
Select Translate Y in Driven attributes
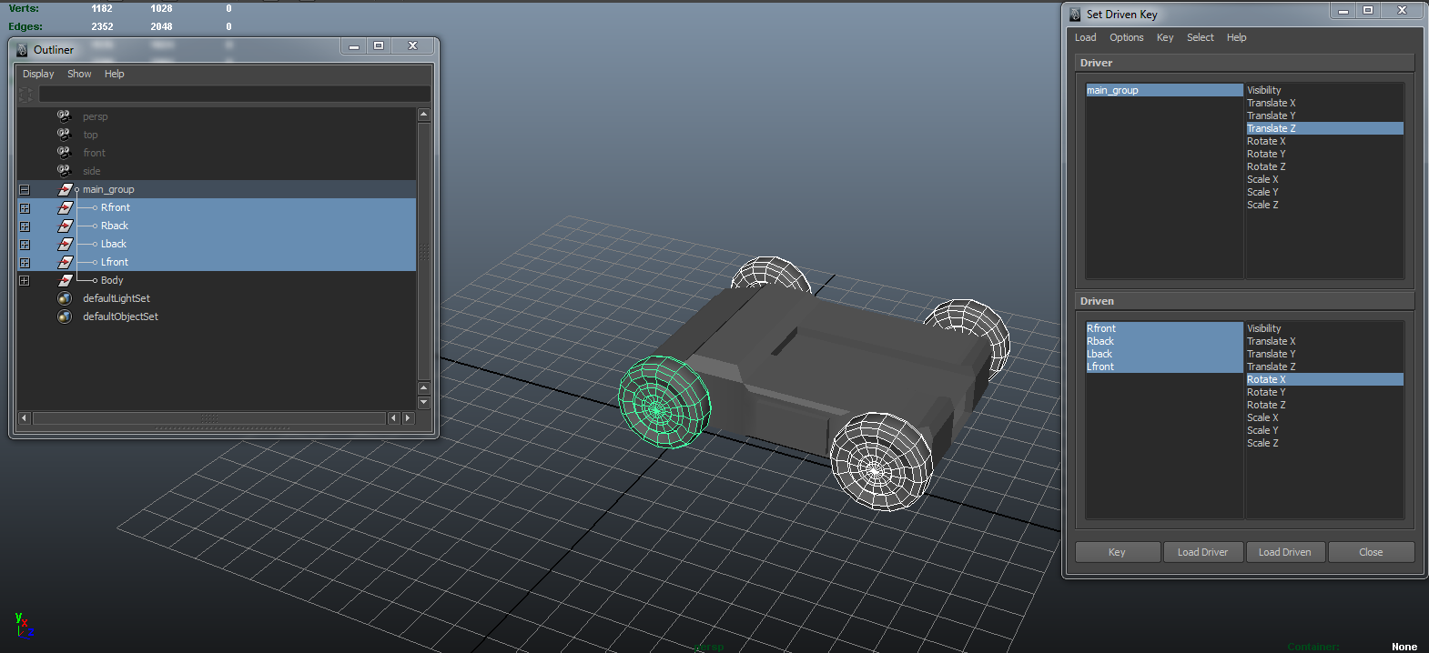(1324, 354)
